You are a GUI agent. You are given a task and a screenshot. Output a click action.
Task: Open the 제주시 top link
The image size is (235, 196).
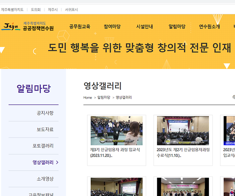53,10
